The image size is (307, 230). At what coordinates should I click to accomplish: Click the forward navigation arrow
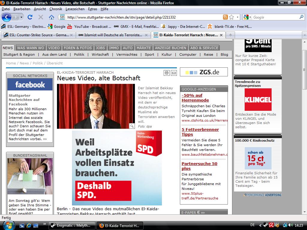(x=15, y=17)
